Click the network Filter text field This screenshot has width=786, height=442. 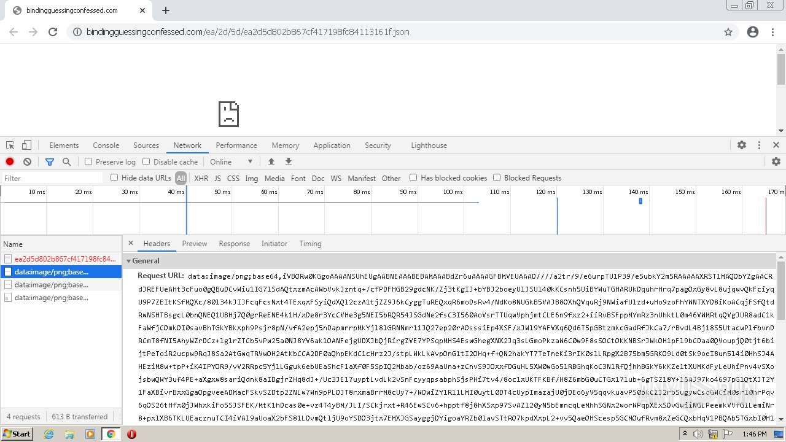coord(53,178)
